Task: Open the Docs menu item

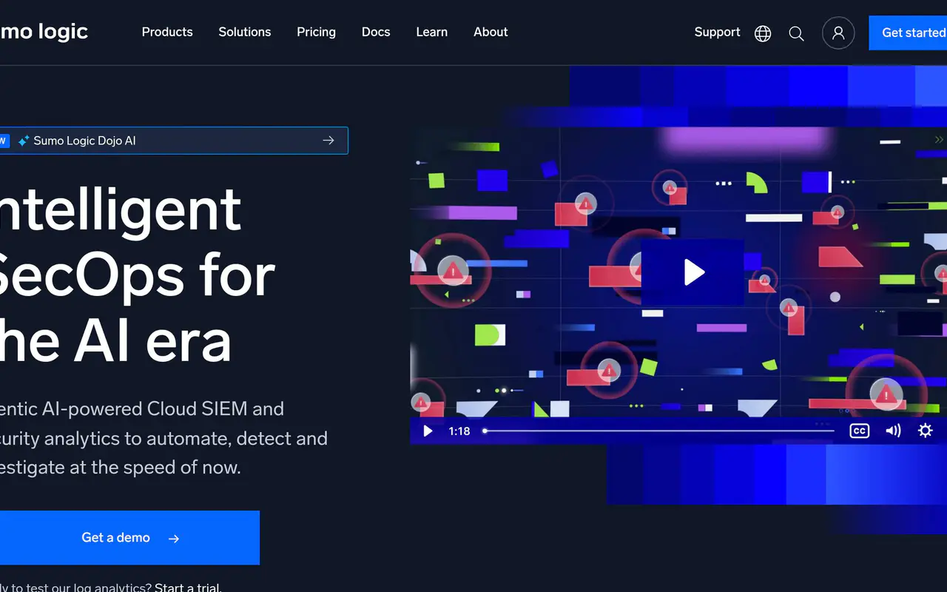Action: 376,32
